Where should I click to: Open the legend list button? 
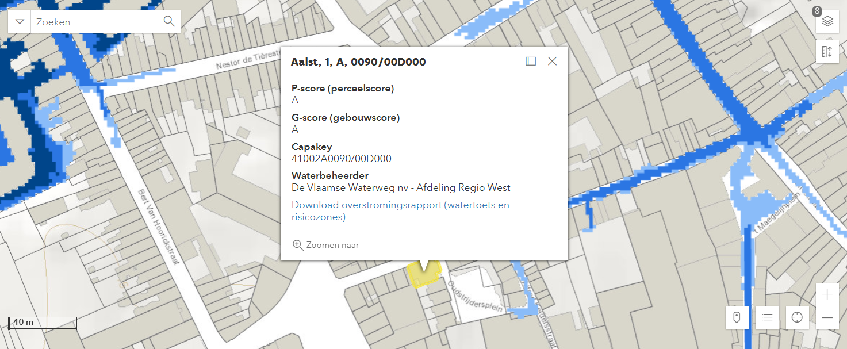point(766,317)
